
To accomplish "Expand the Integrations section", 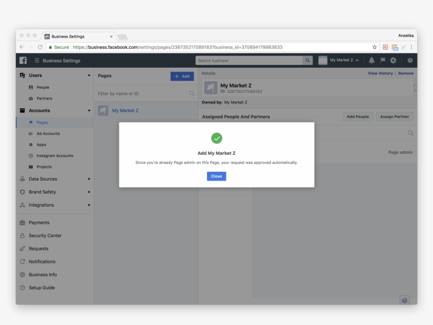I will pos(89,205).
